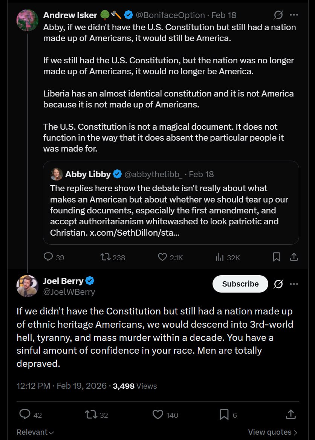Like Andrew Isker's tweet with heart icon

coord(162,257)
